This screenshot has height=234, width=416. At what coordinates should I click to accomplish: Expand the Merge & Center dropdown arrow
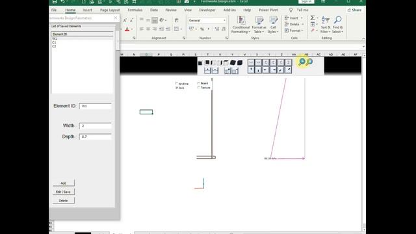(181, 29)
